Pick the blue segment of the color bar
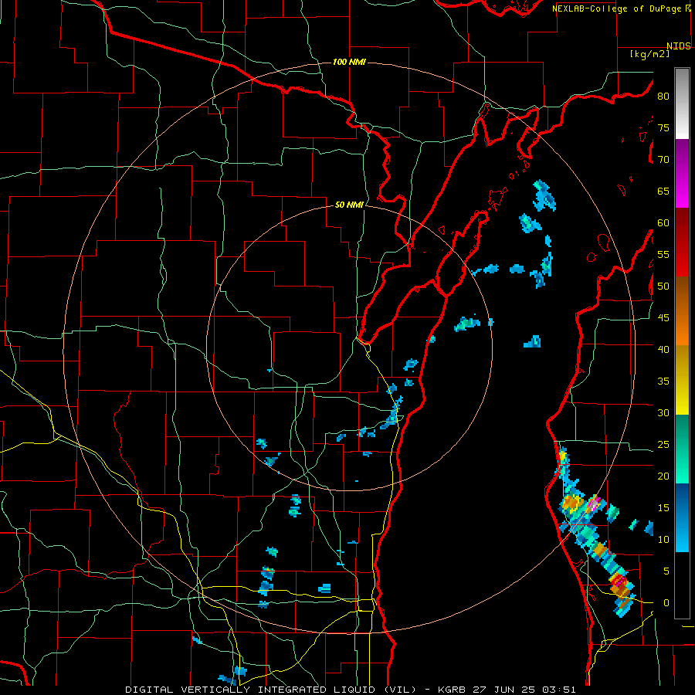Screen dimensions: 695x695 click(682, 517)
